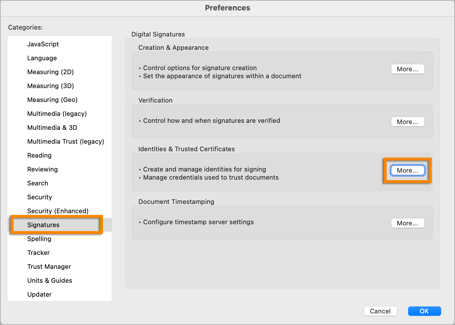
Task: Cancel the Preferences dialog
Action: (380, 311)
